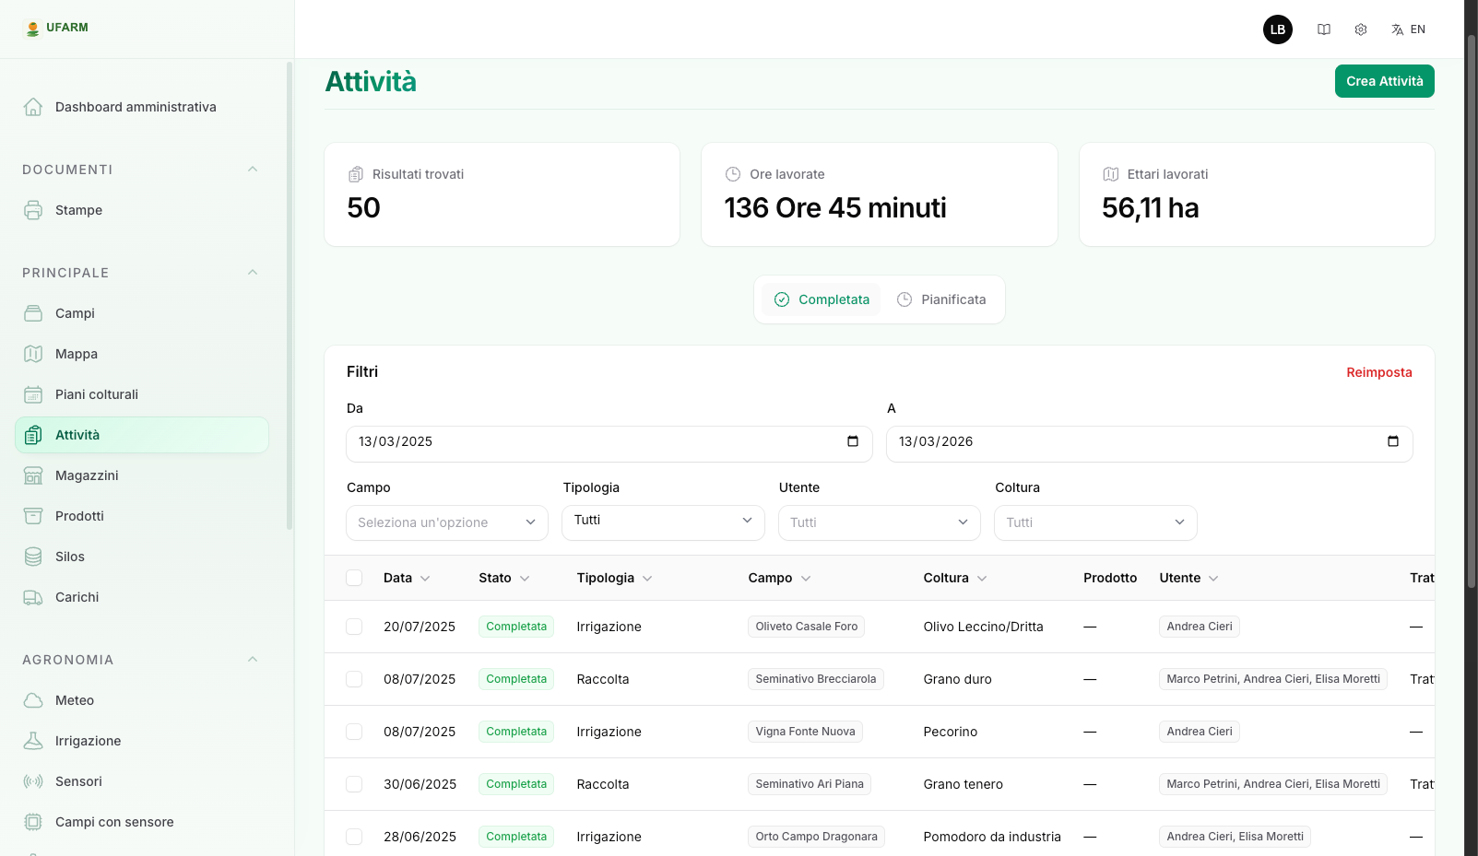This screenshot has width=1478, height=856.
Task: Click the Crea Attività button
Action: point(1384,81)
